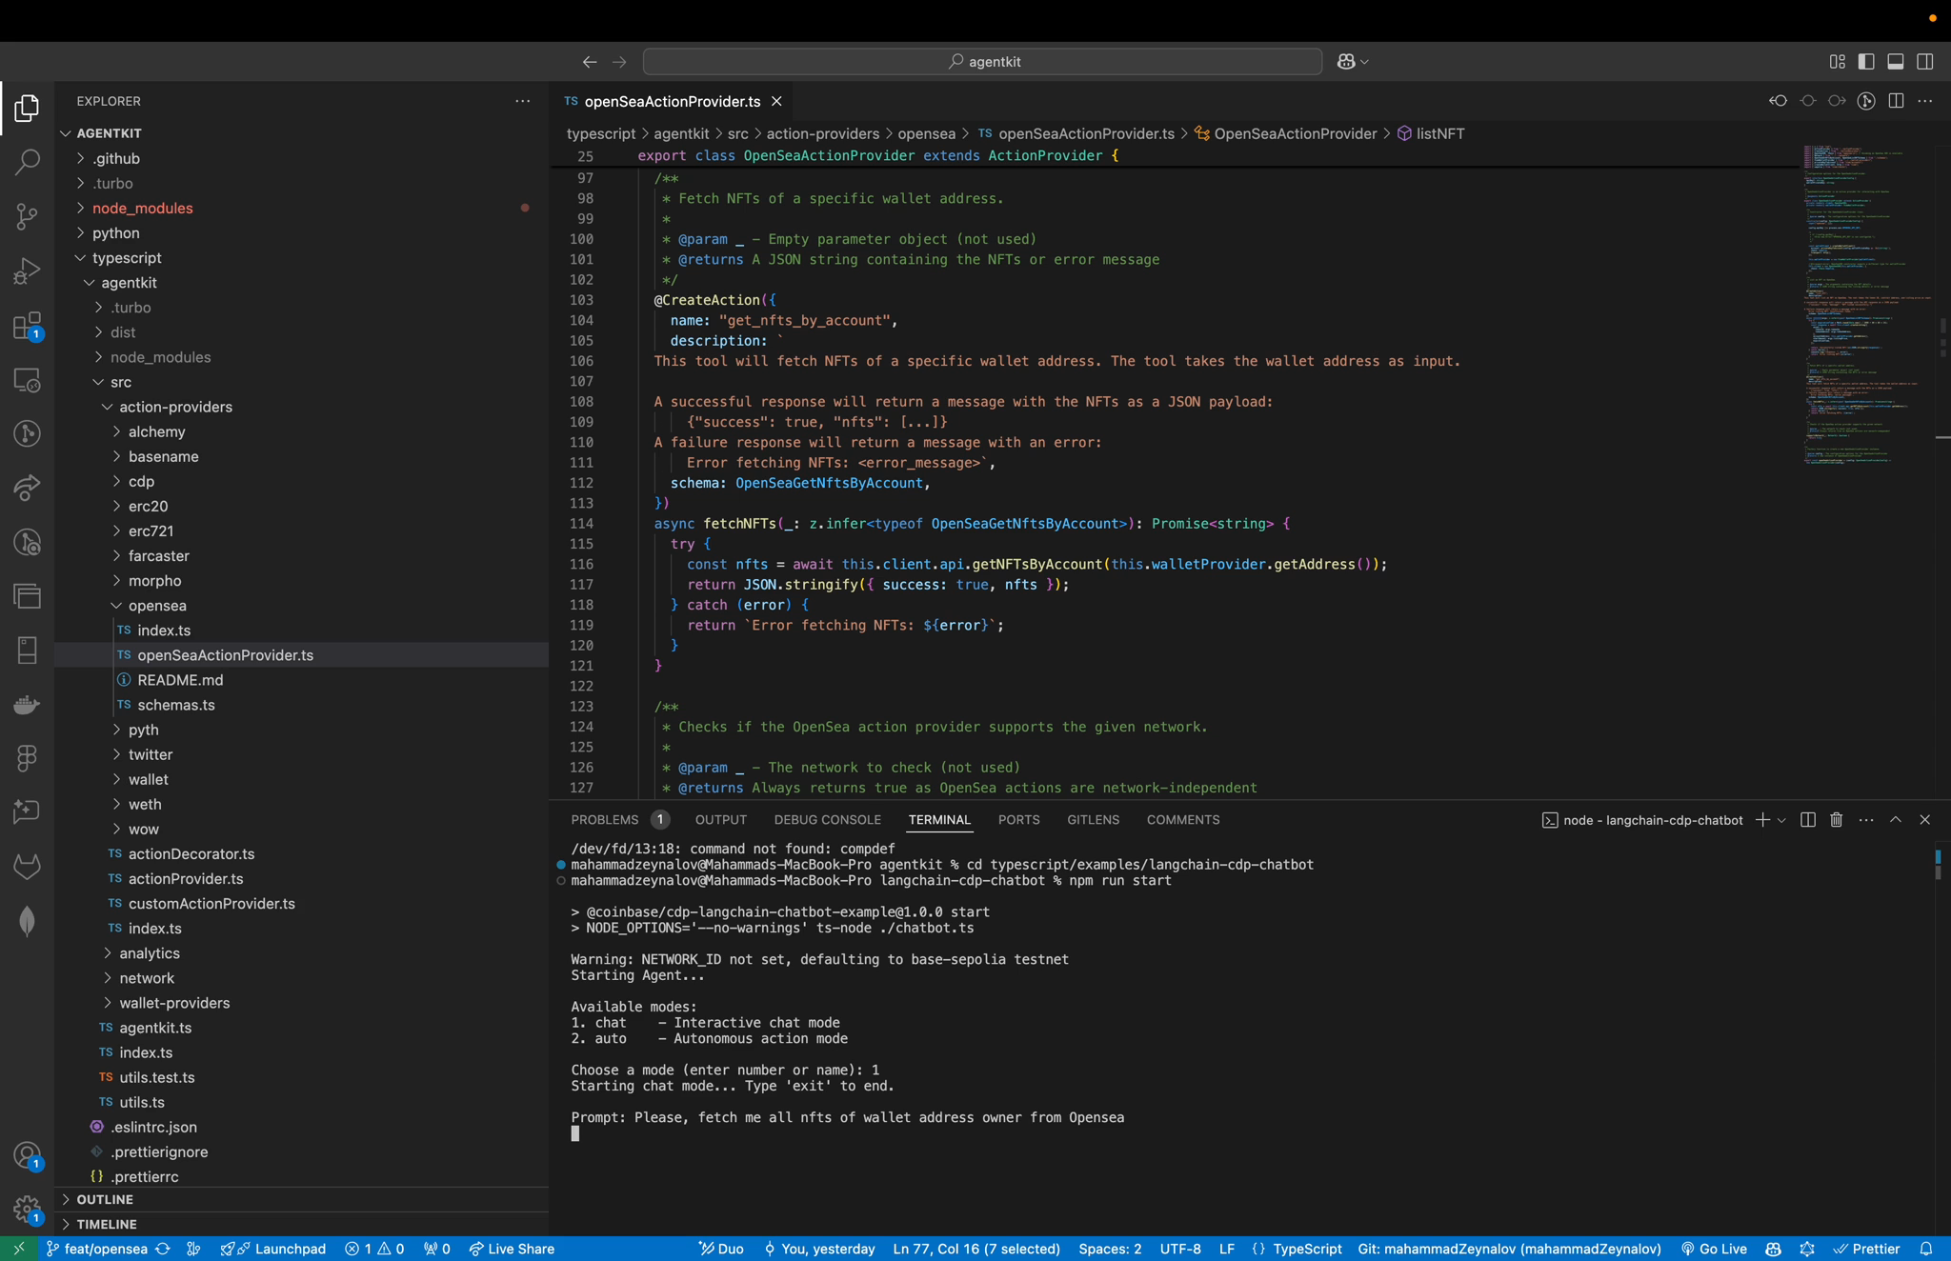1951x1261 pixels.
Task: Collapse the typescript folder
Action: [x=301, y=258]
